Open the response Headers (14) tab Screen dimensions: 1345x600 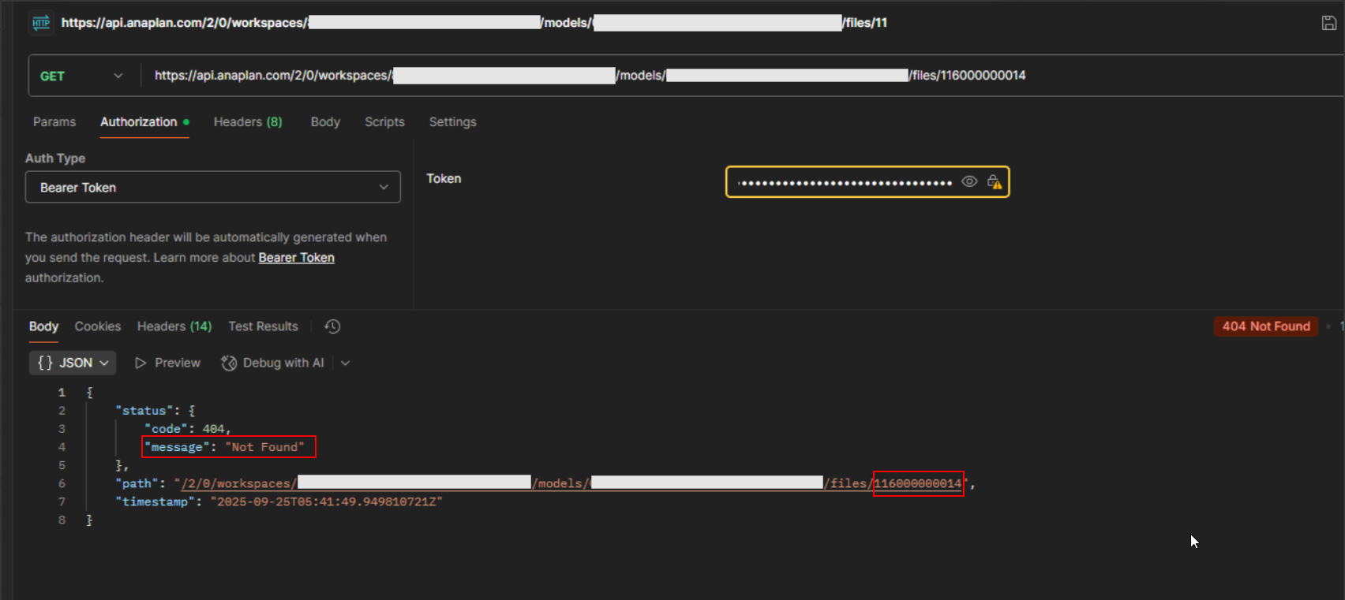click(174, 326)
